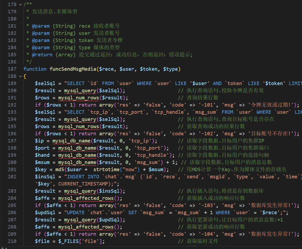Click the $insSql variable on line 202

[45, 177]
